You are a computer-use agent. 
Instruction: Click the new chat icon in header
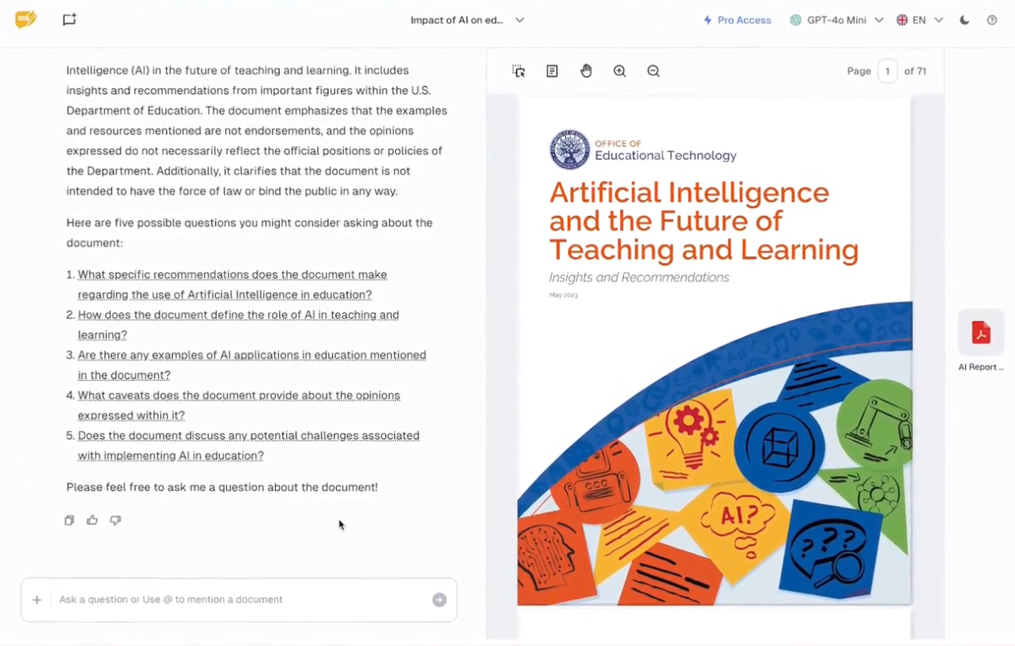[x=70, y=20]
